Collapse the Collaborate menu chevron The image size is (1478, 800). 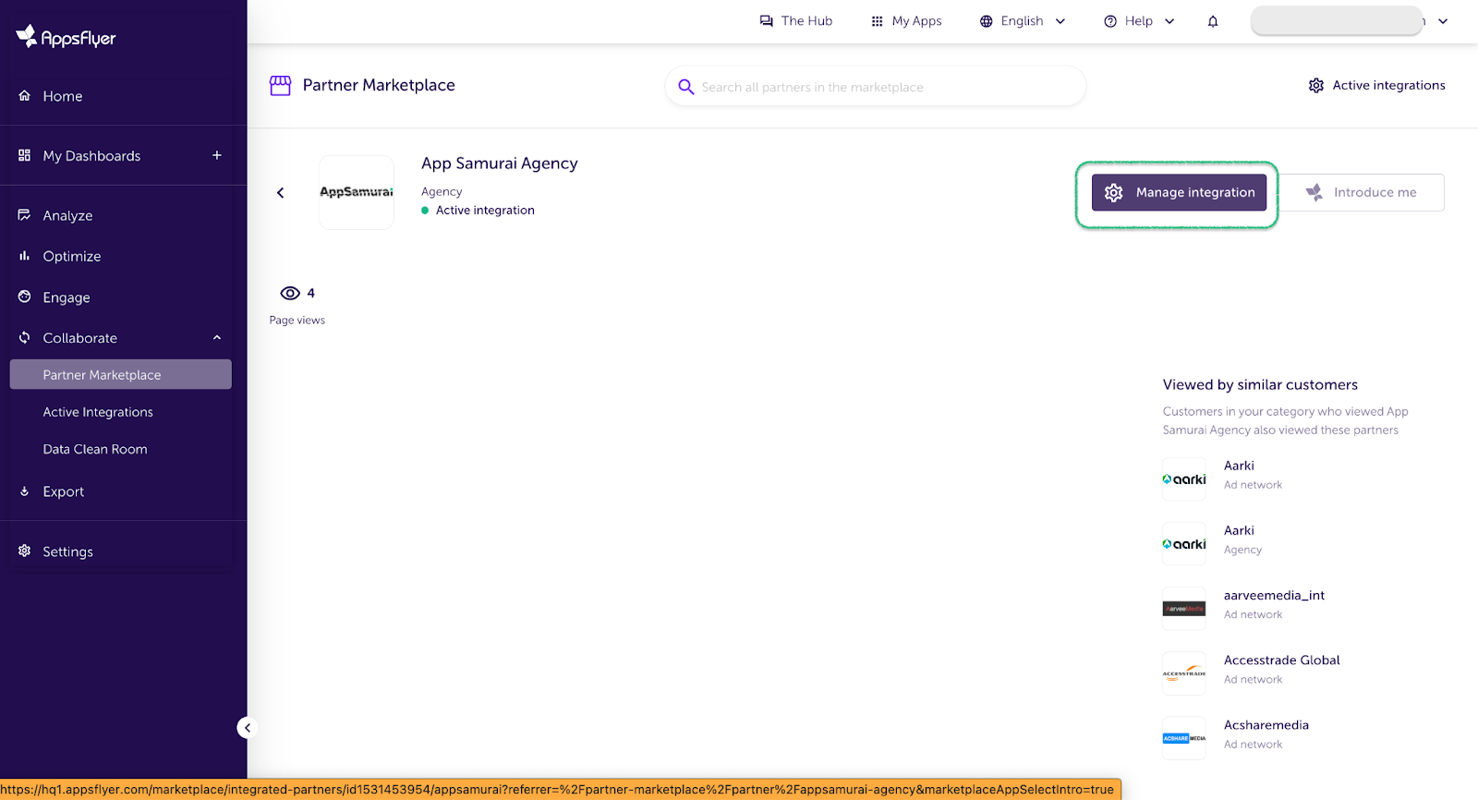tap(217, 338)
